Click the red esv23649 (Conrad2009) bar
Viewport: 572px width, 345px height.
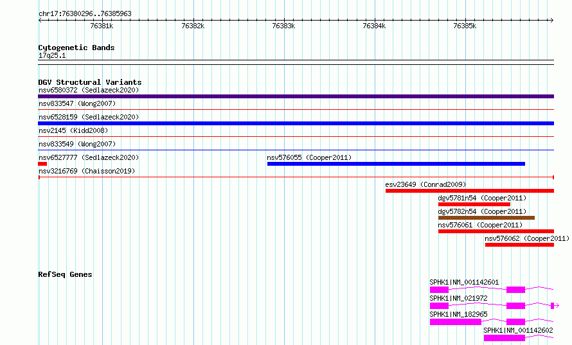coord(470,191)
